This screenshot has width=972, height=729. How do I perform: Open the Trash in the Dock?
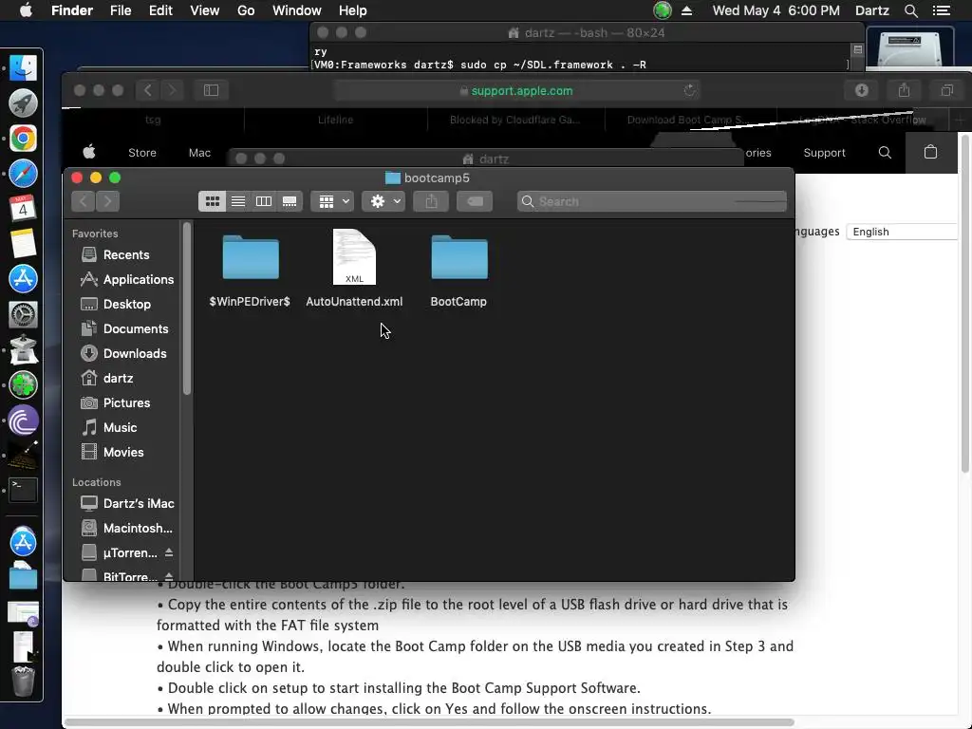(x=23, y=681)
